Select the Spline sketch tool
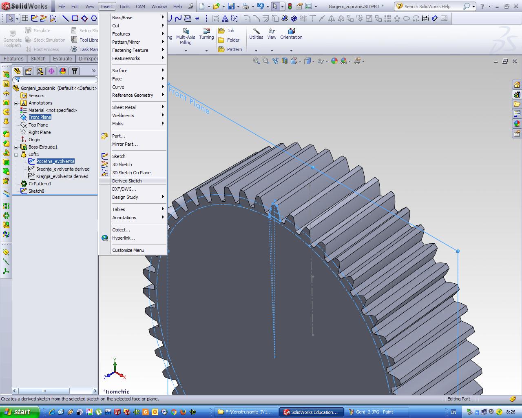522x418 pixels. point(179,18)
